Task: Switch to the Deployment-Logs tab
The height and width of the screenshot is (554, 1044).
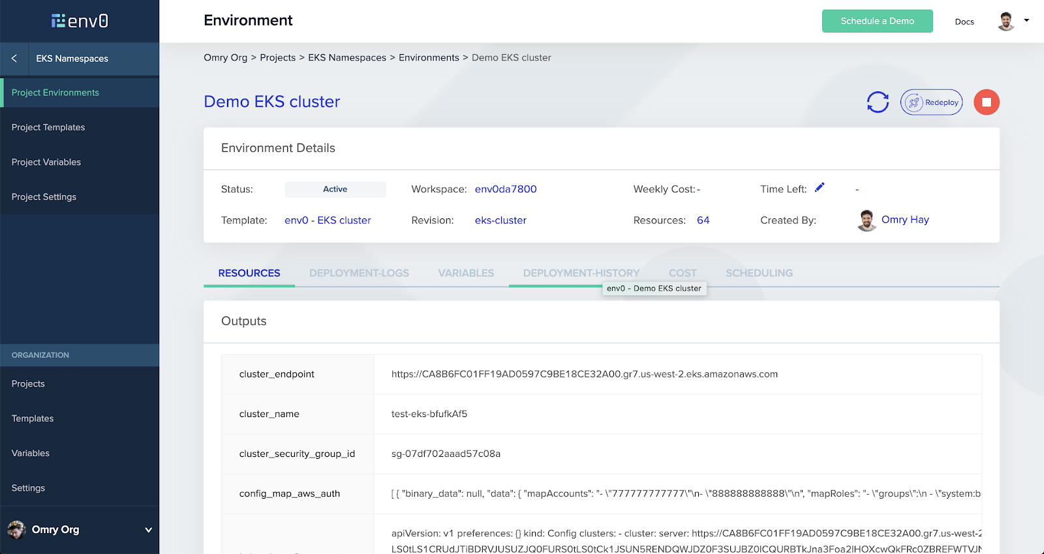Action: pos(359,273)
